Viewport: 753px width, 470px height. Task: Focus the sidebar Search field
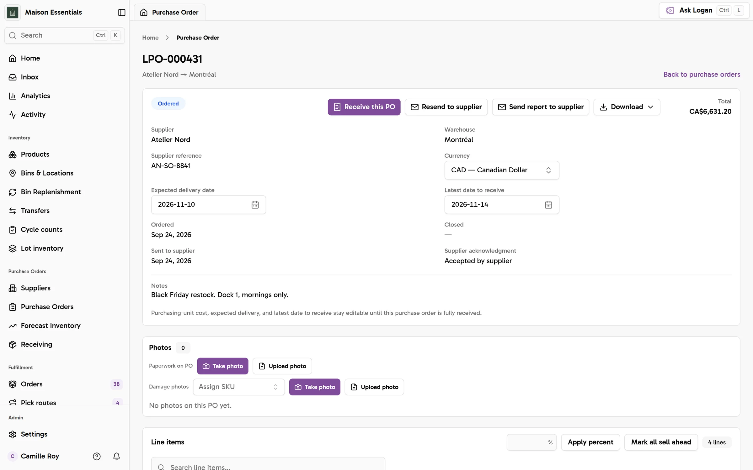pyautogui.click(x=64, y=35)
